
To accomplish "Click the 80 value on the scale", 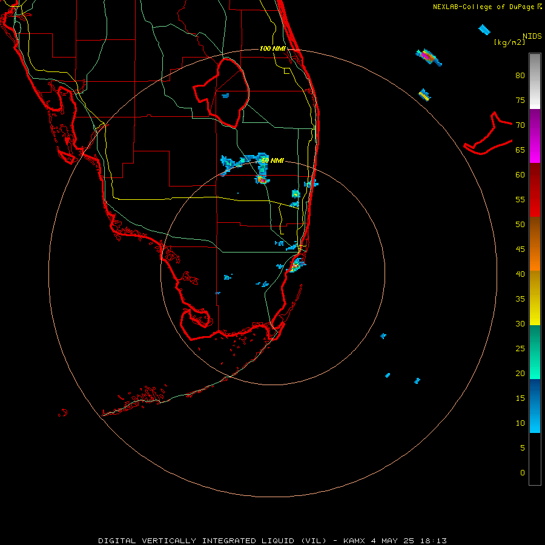I will [x=520, y=76].
